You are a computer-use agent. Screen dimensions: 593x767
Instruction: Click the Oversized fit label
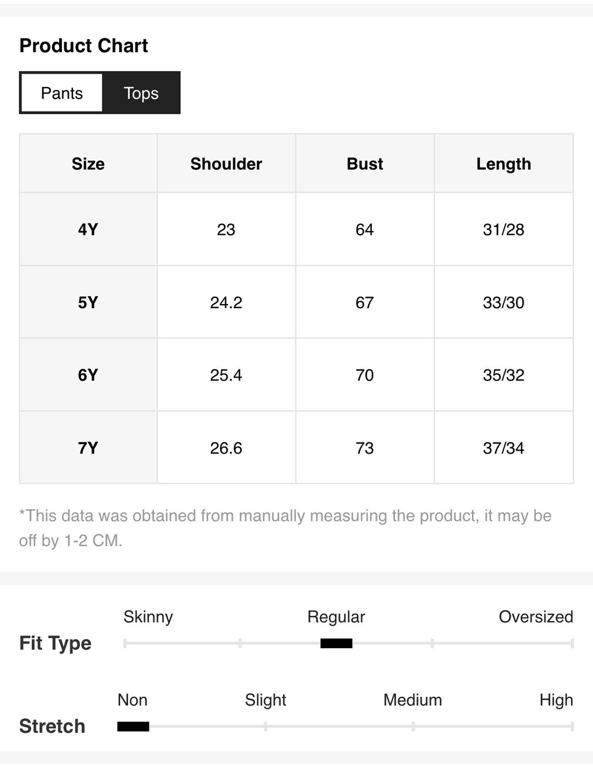click(536, 616)
